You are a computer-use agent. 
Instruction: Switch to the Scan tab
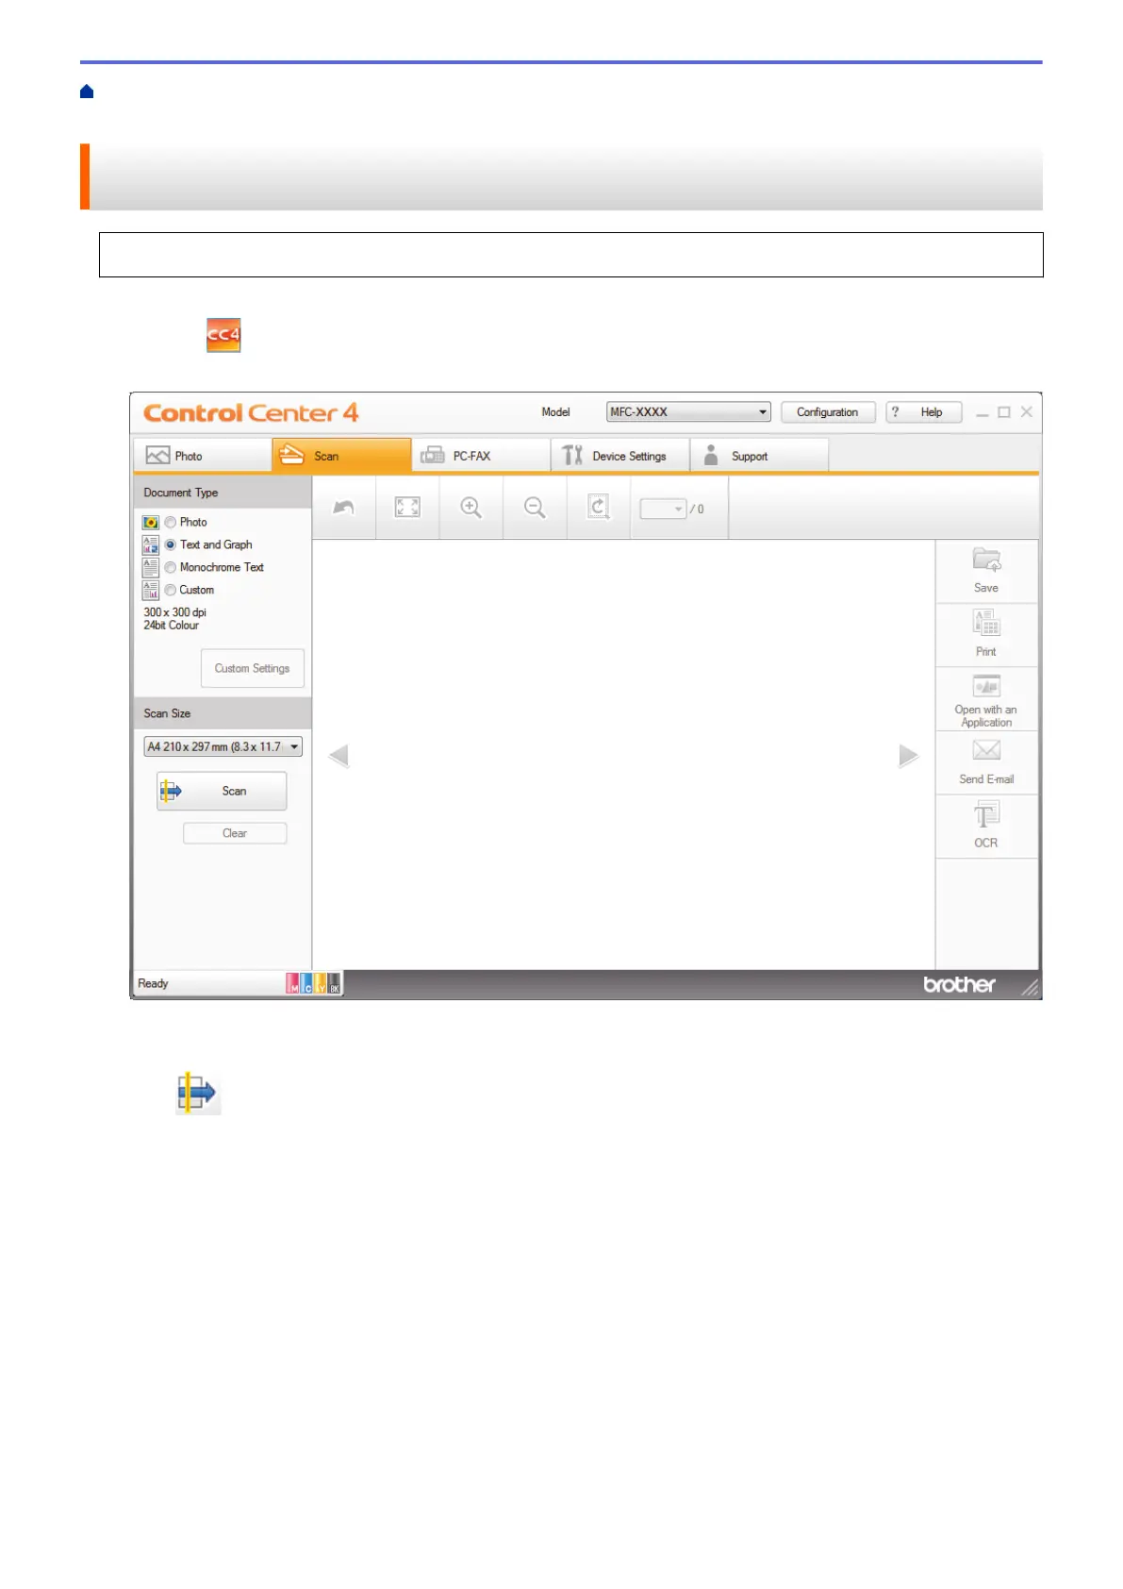(341, 456)
